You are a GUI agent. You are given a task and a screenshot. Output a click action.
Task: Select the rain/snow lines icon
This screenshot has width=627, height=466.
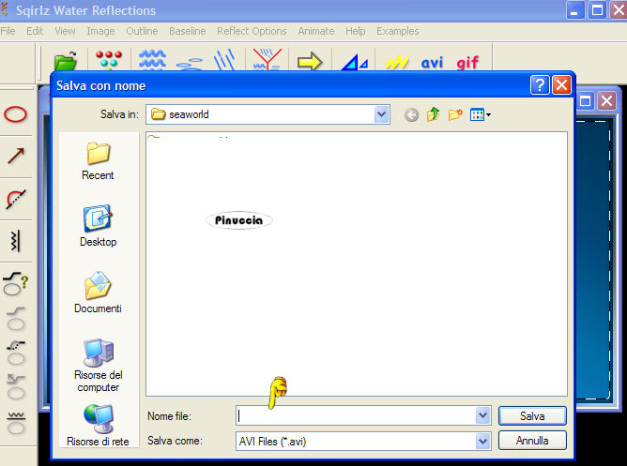(224, 60)
